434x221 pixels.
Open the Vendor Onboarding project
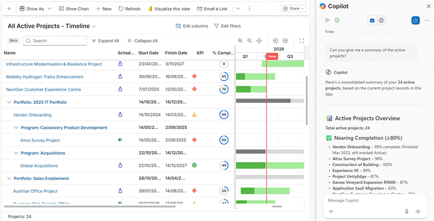point(32,115)
